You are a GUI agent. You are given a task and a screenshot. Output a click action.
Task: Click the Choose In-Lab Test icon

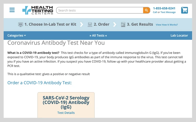click(21, 24)
